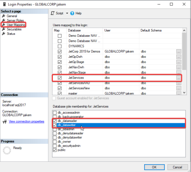Uncheck the db_datareader role checkbox
Viewport: 191px width, 172px height.
(55, 121)
